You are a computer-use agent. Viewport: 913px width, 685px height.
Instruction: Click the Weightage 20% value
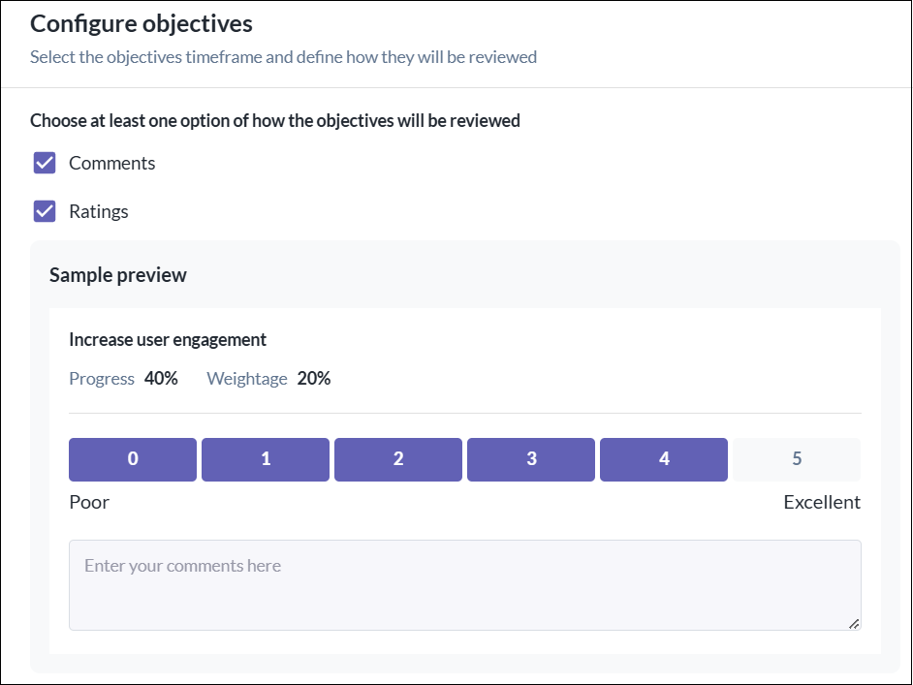tap(314, 379)
